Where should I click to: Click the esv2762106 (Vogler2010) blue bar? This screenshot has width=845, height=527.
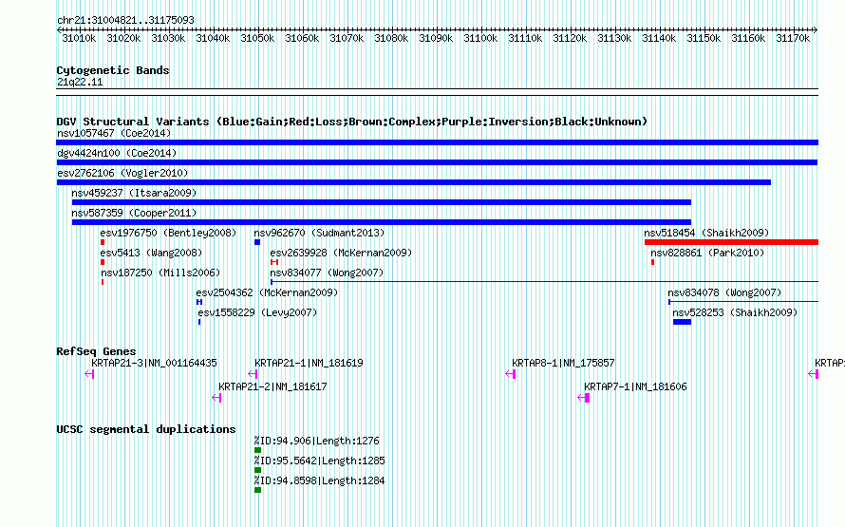pos(414,182)
